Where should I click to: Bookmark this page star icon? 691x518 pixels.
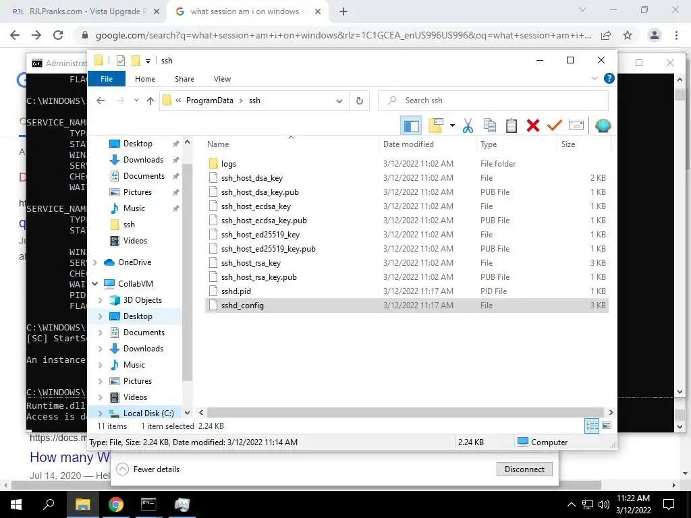[628, 36]
